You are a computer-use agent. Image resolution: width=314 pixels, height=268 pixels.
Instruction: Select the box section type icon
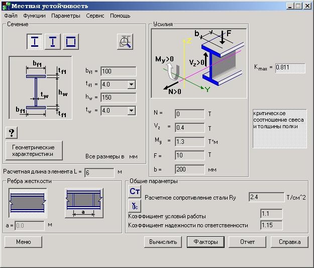[x=71, y=41]
